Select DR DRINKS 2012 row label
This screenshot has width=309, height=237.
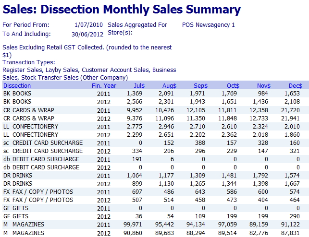click(18, 184)
